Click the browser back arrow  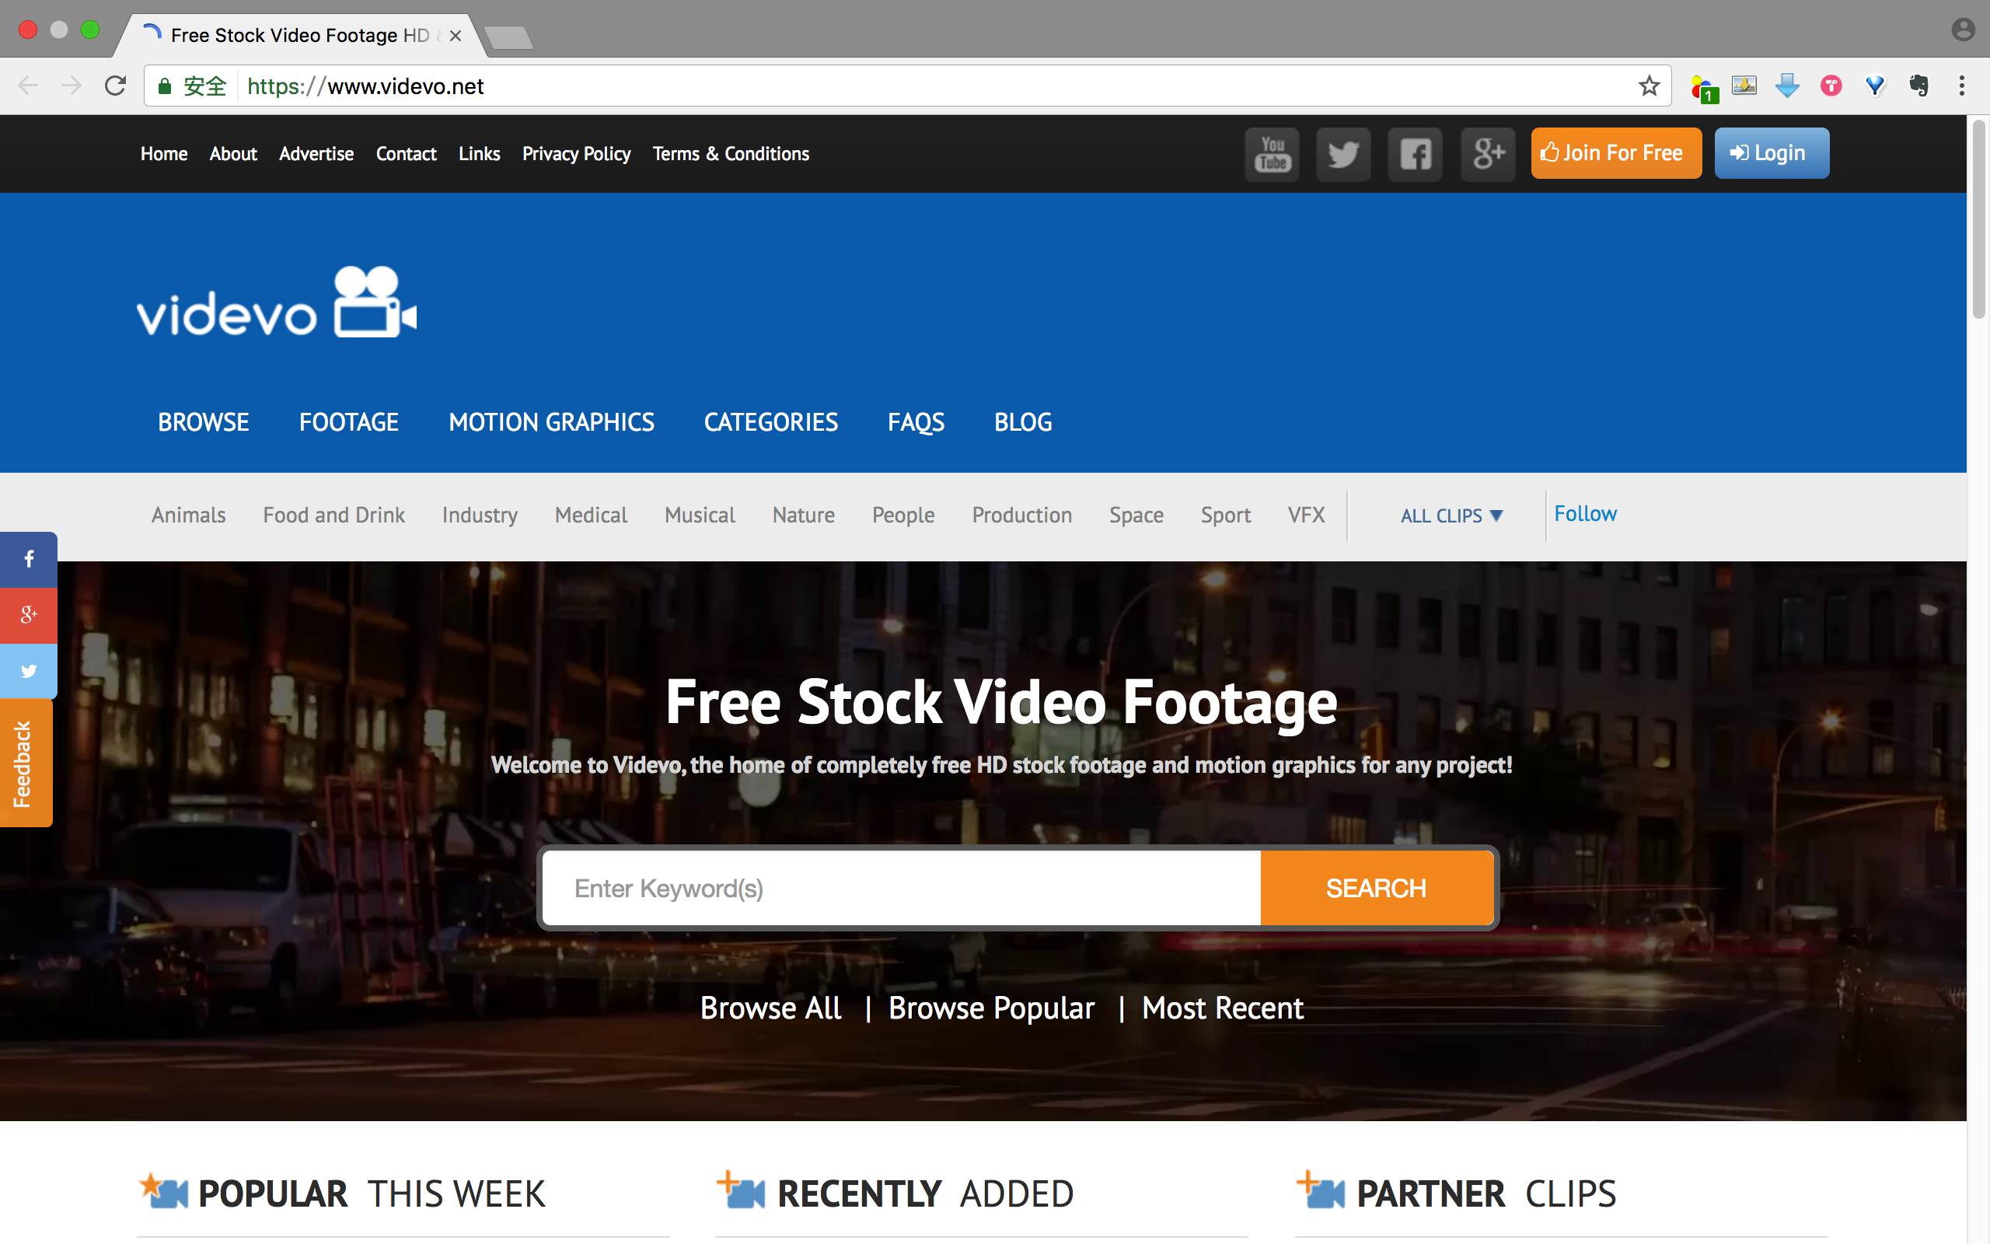tap(28, 86)
